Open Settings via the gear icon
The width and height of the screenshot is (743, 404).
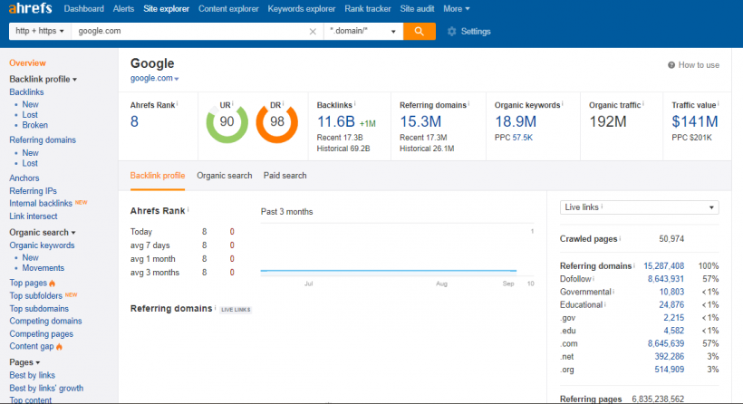pos(452,32)
